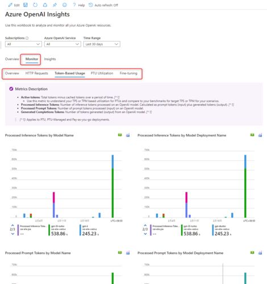
Task: Click 245.23 value in Deployment Name chart legend
Action: point(223,233)
